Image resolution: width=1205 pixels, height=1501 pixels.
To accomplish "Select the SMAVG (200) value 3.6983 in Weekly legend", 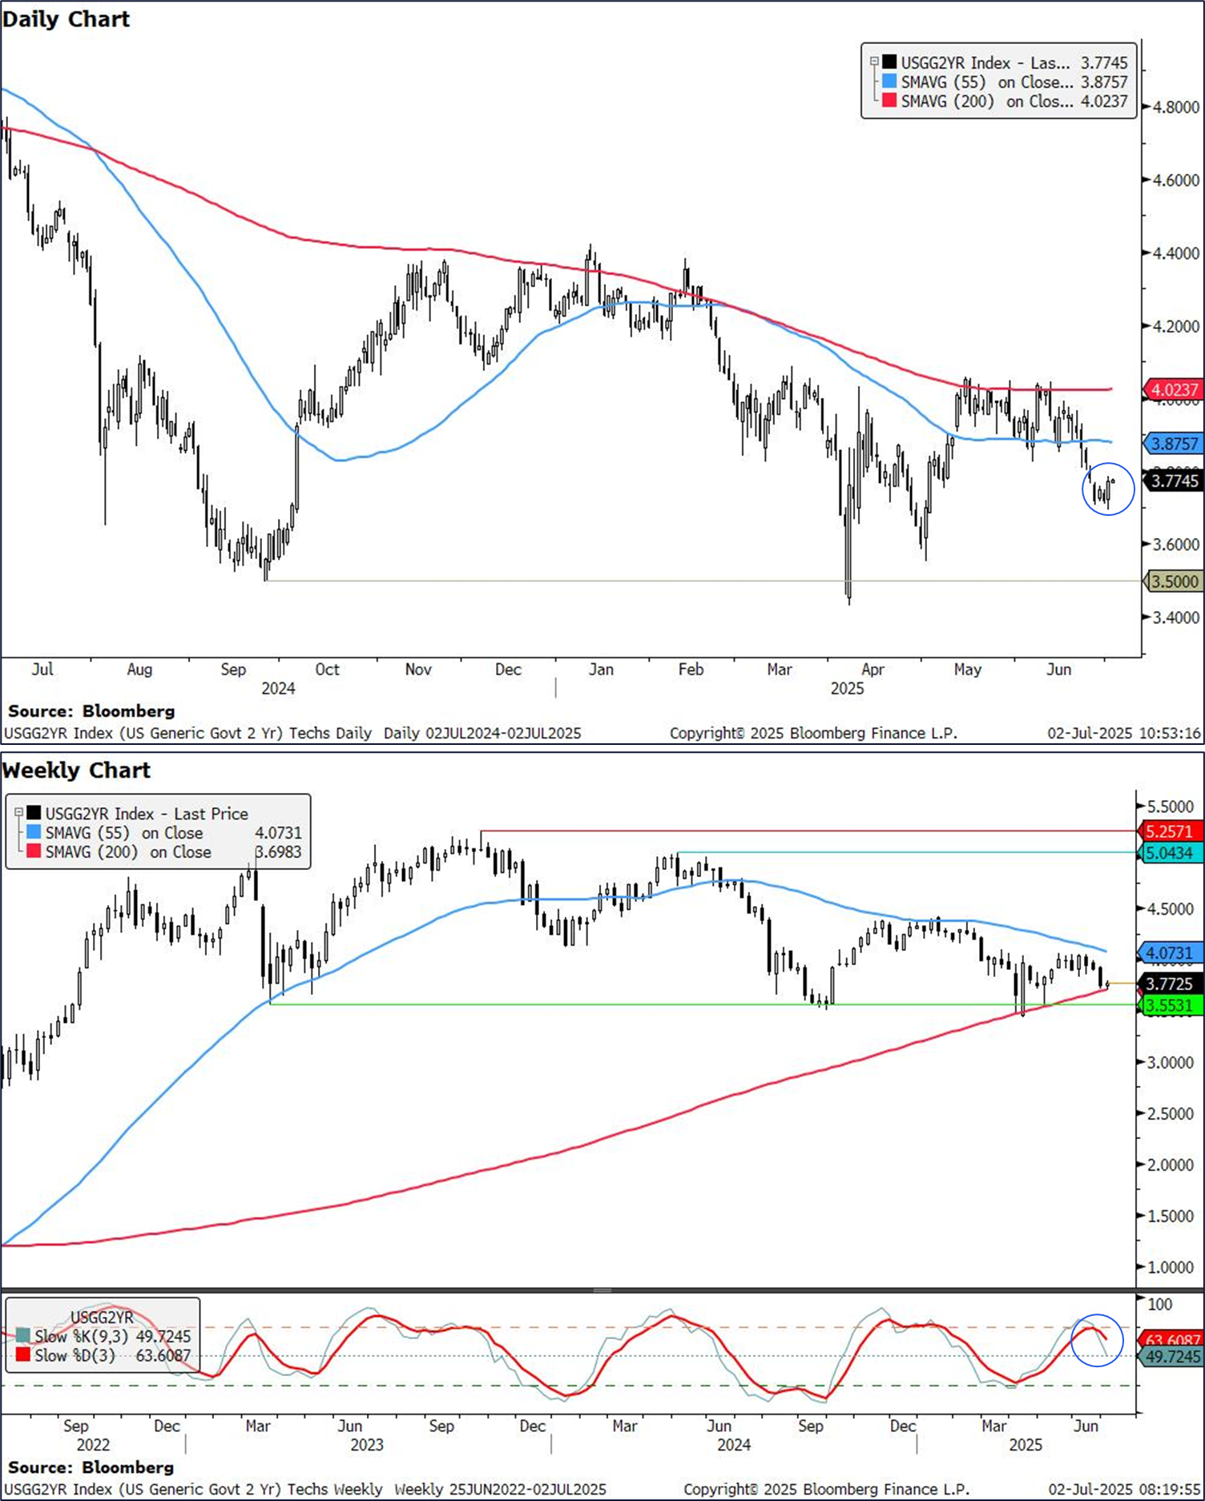I will (278, 852).
